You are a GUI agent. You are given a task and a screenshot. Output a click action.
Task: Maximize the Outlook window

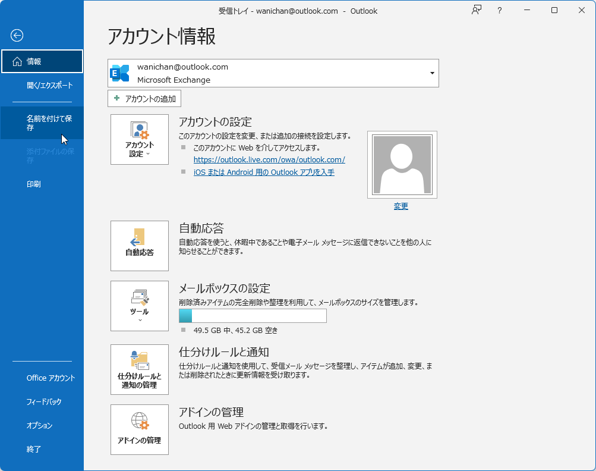[554, 10]
